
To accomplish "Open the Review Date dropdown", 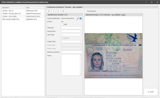I will (x=81, y=49).
